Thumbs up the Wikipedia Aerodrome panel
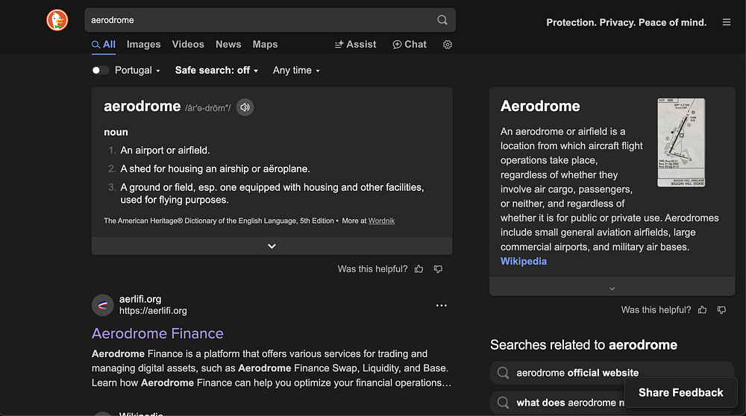Viewport: 746px width, 416px height. tap(703, 310)
